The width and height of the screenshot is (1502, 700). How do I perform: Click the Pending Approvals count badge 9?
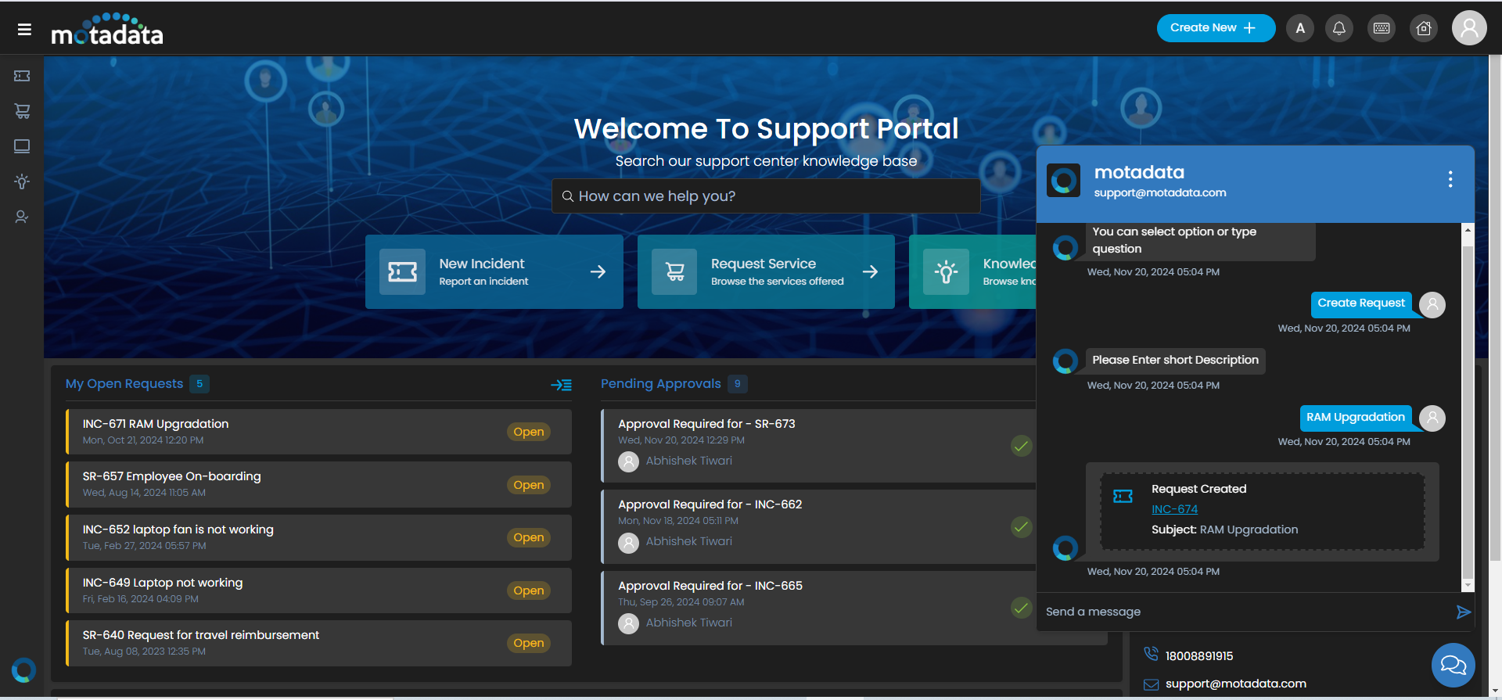click(x=738, y=384)
